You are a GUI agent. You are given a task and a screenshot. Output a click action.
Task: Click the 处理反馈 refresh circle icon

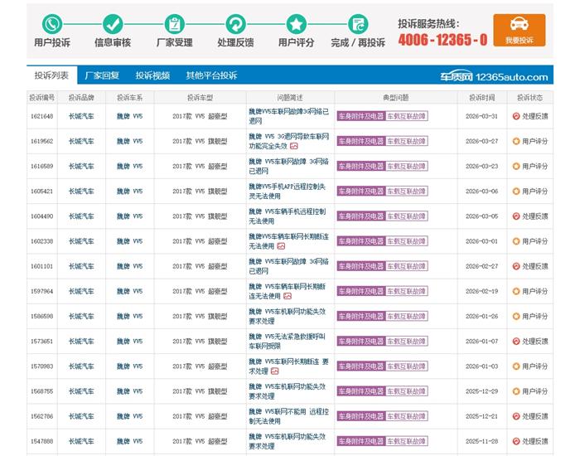click(235, 23)
